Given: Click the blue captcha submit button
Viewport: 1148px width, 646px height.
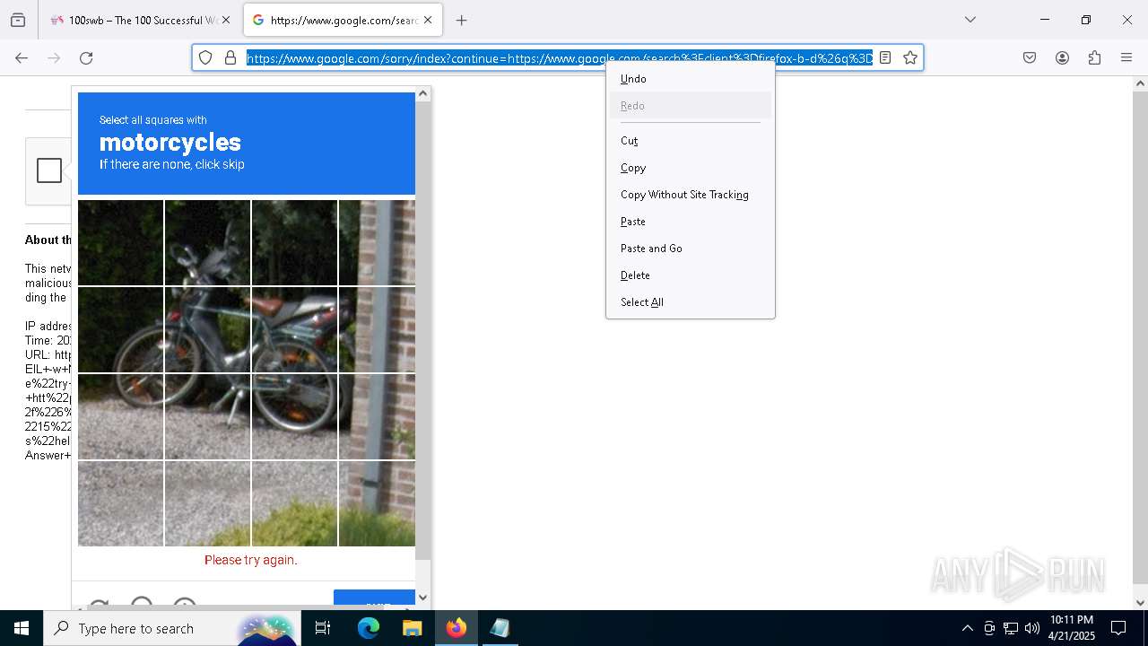Looking at the screenshot, I should (374, 599).
